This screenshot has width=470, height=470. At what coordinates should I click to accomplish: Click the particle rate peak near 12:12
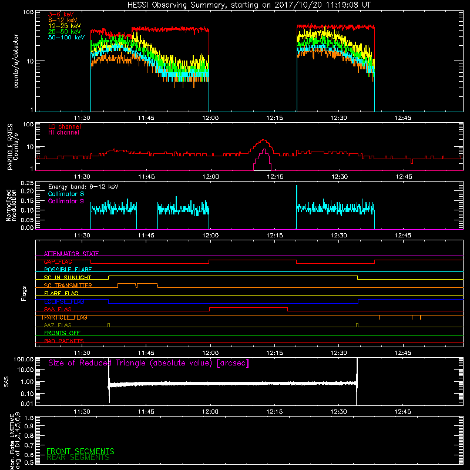[x=263, y=140]
